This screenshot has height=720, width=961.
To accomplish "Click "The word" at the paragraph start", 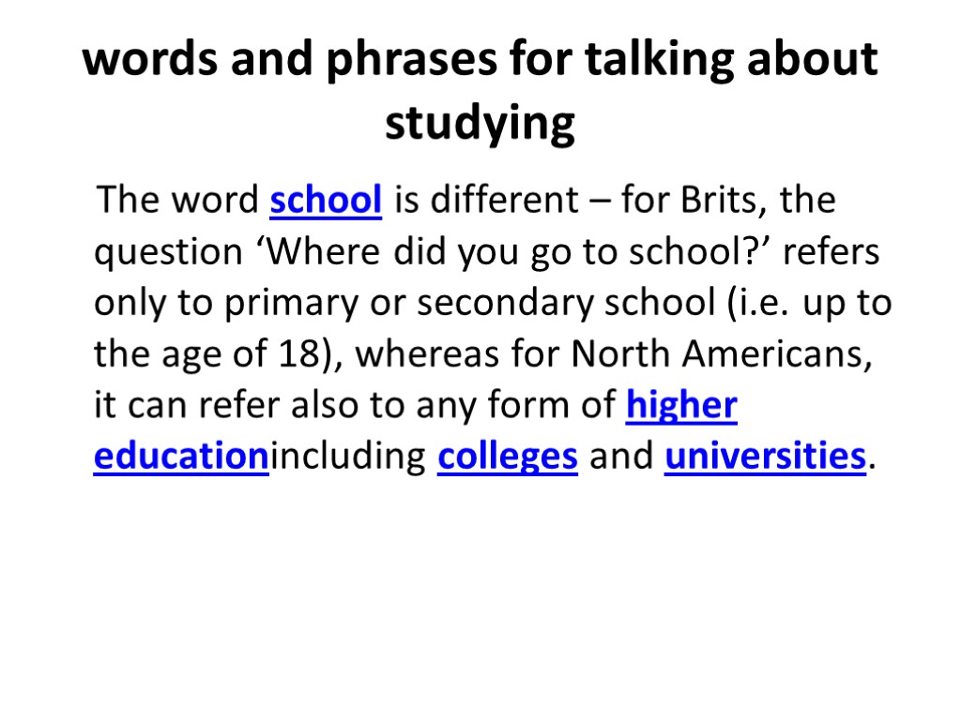I will click(177, 201).
